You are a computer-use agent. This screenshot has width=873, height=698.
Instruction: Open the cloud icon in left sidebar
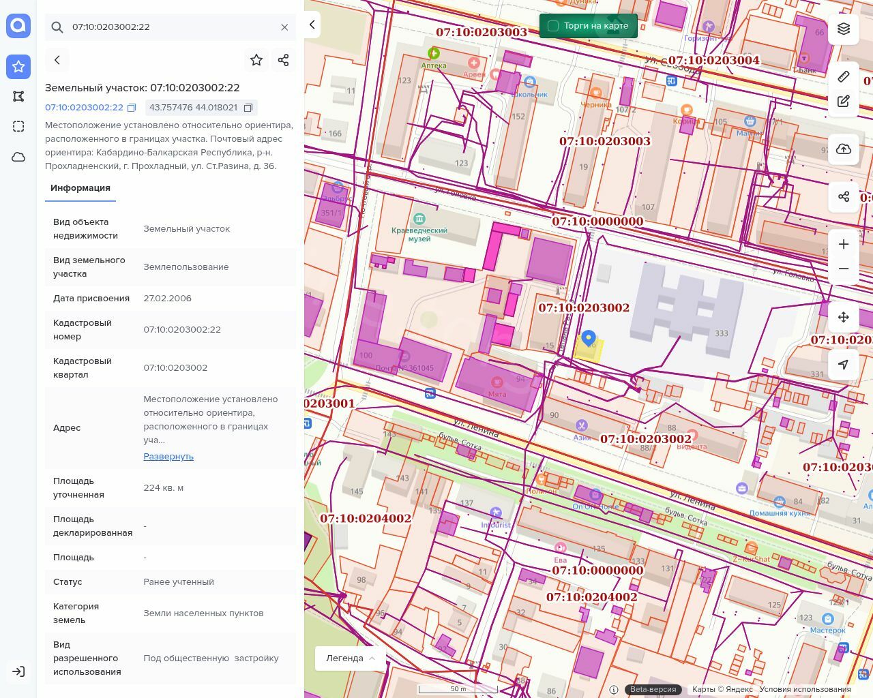point(18,157)
